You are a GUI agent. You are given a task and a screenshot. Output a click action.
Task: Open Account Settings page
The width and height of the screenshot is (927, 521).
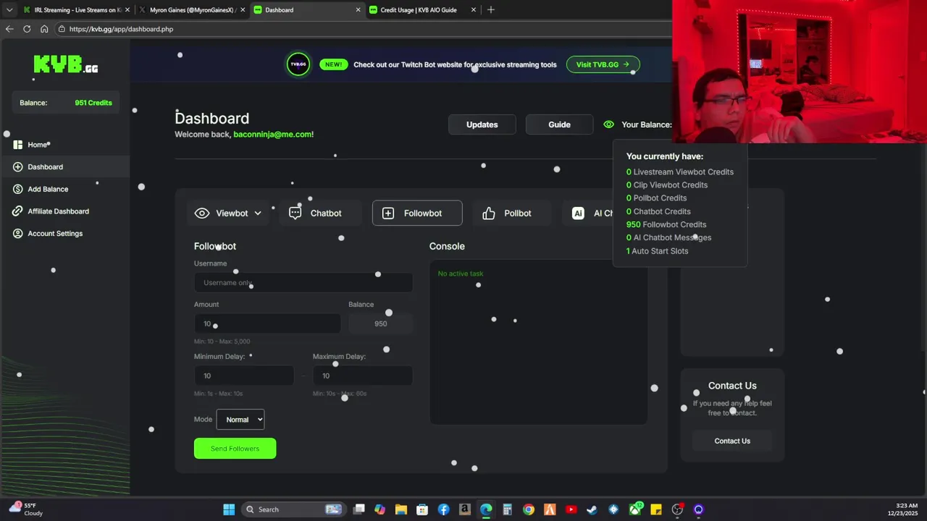(x=55, y=234)
